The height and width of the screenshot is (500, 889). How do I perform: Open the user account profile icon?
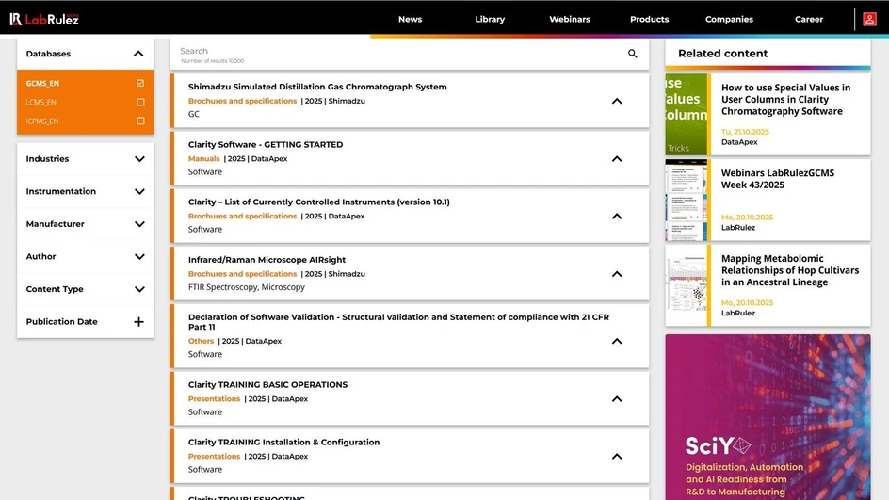click(x=869, y=19)
